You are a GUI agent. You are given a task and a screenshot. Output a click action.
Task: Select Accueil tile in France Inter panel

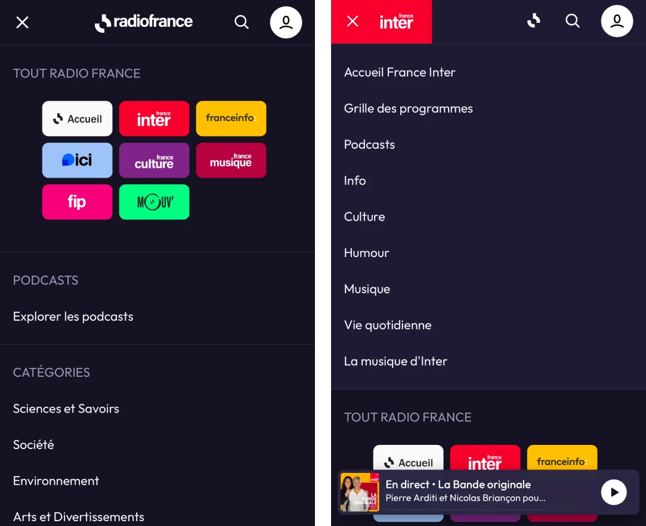[x=408, y=457]
